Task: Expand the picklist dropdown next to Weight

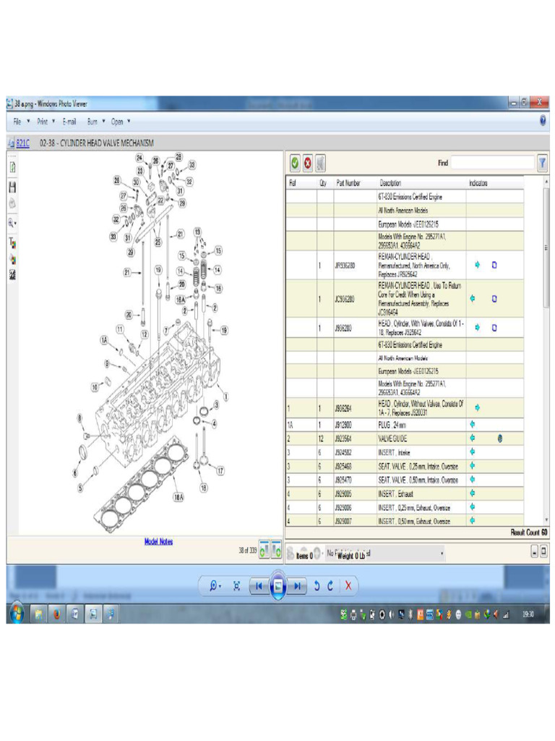Action: point(442,554)
